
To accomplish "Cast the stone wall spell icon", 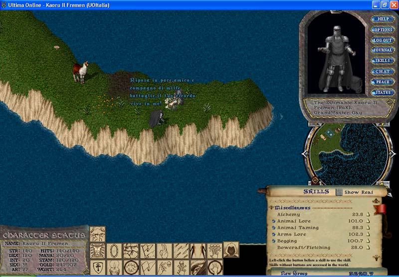I will pos(131,251).
